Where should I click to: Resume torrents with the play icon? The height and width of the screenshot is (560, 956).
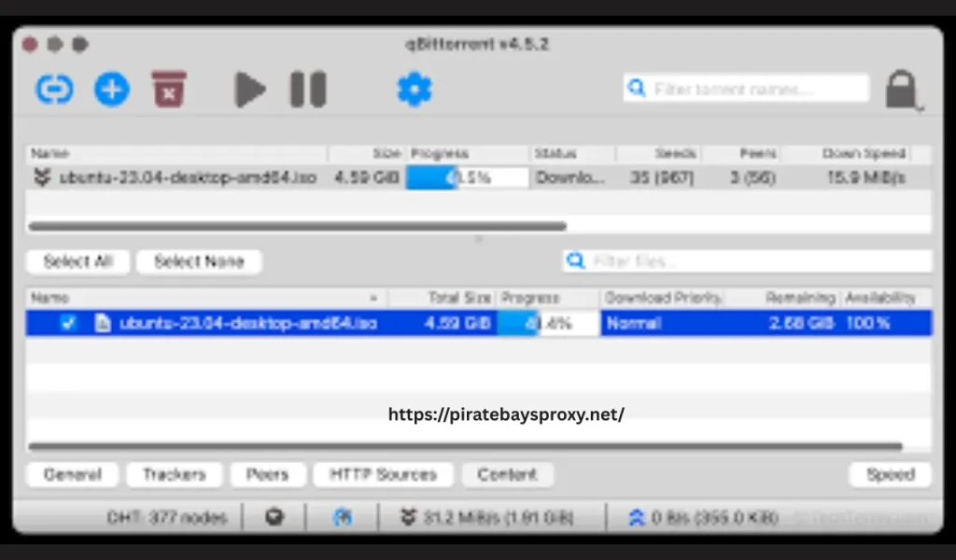(x=250, y=90)
